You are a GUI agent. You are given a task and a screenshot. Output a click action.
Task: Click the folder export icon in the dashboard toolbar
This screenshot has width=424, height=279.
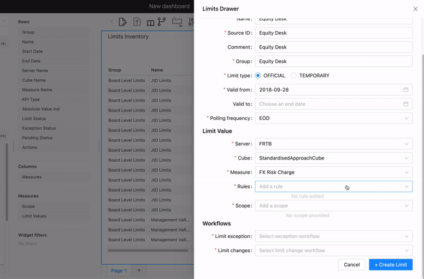[x=177, y=22]
